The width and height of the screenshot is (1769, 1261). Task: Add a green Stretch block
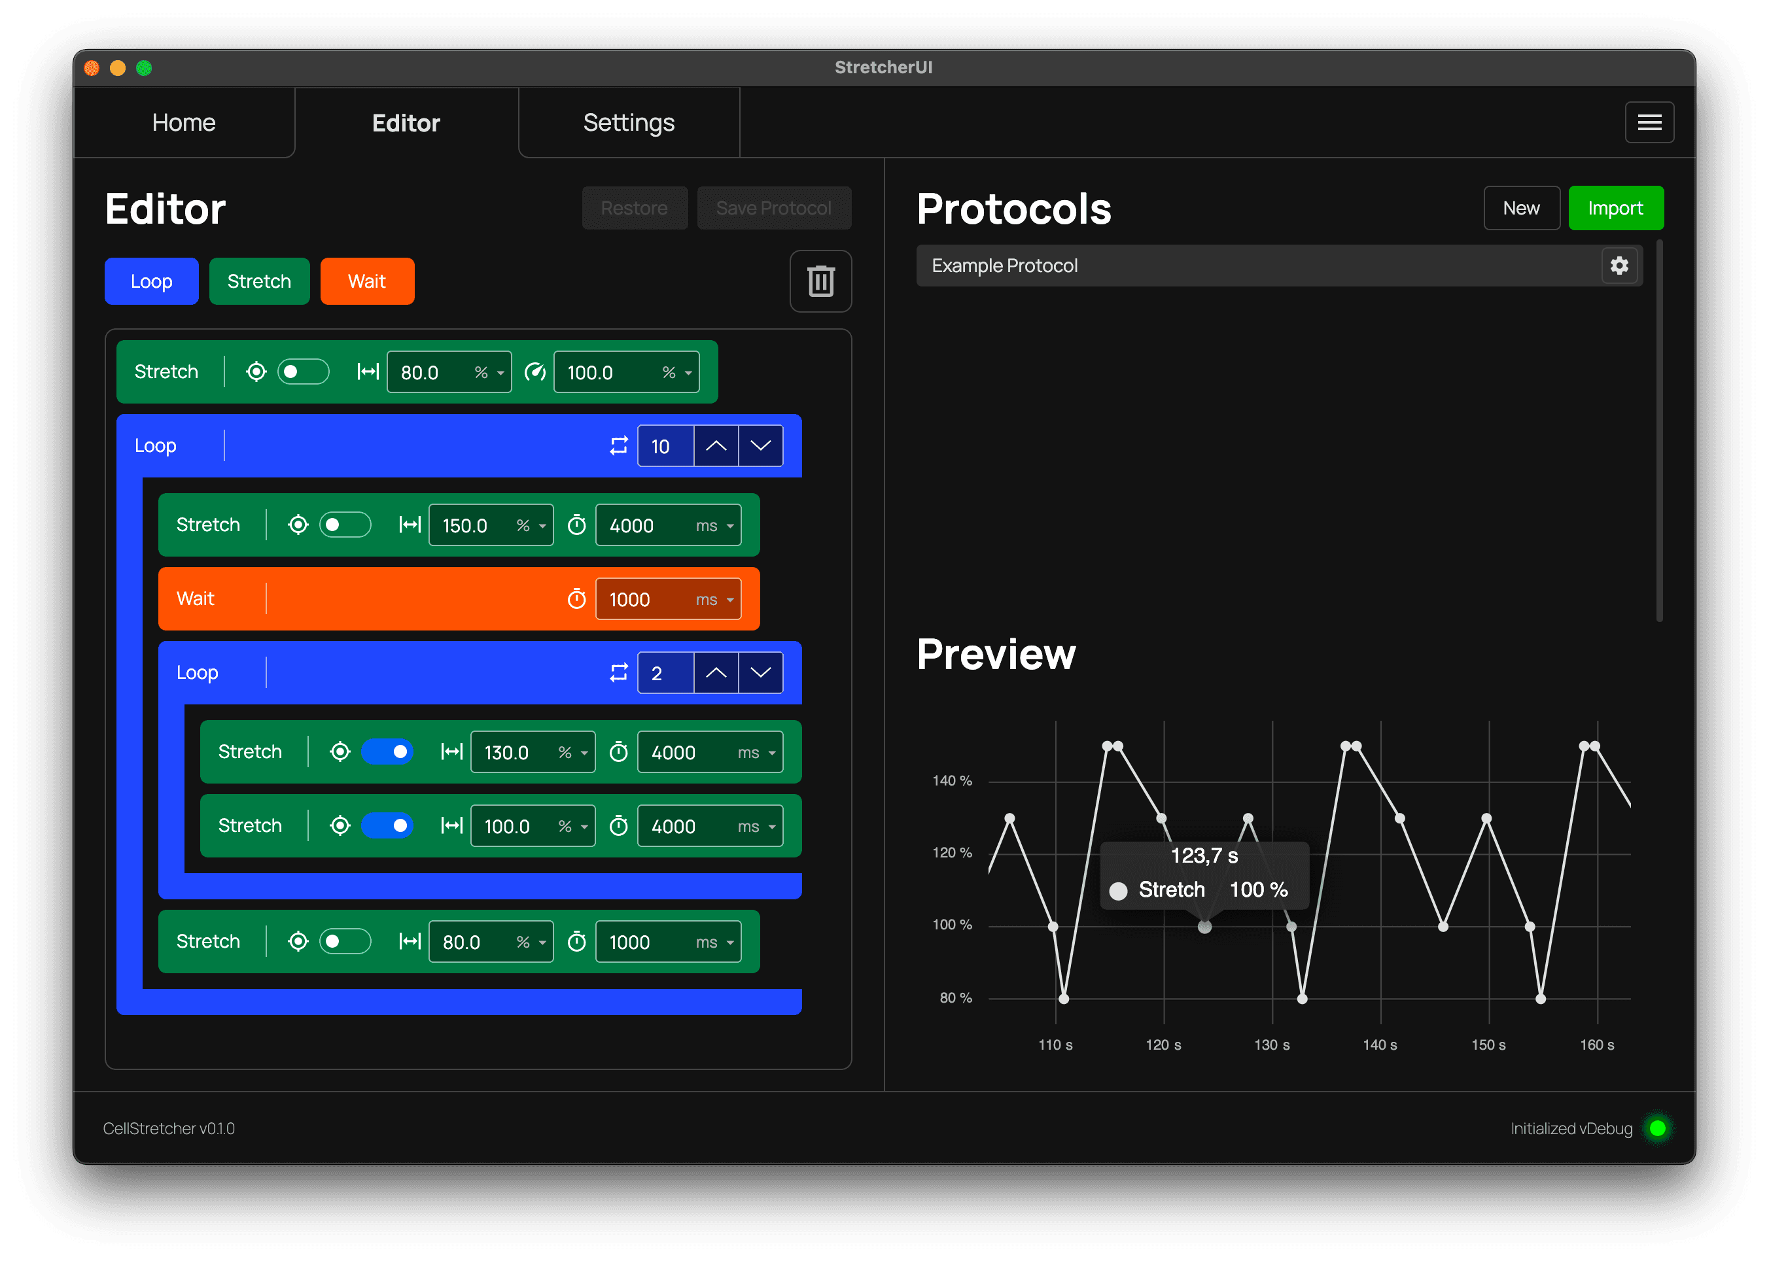pos(259,281)
